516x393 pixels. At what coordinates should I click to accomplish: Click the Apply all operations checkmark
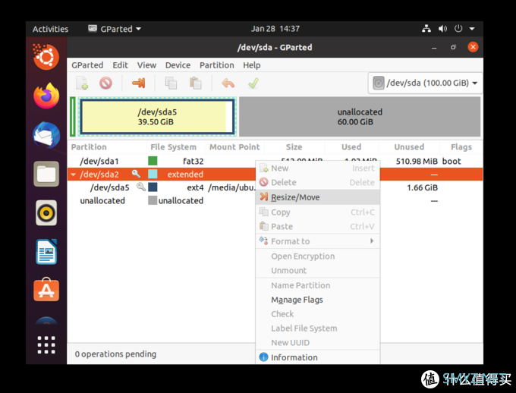pyautogui.click(x=253, y=83)
